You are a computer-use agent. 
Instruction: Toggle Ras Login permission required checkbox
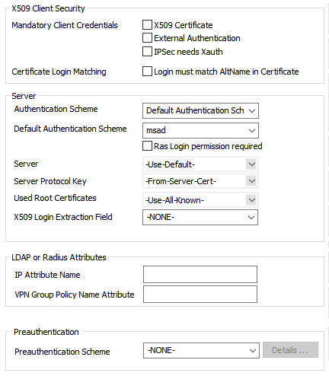click(147, 146)
